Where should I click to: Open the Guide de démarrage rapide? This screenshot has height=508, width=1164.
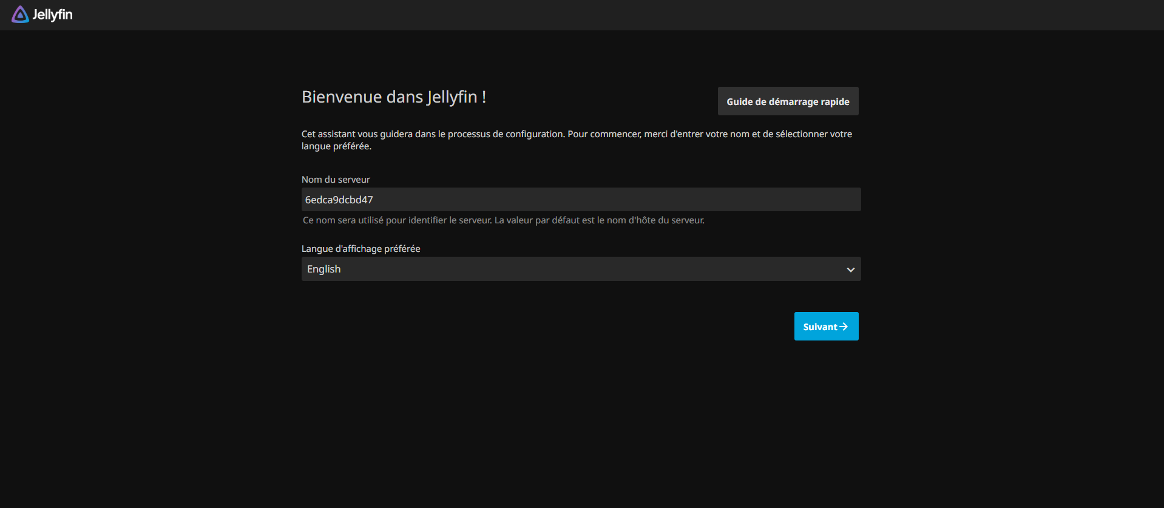click(788, 101)
